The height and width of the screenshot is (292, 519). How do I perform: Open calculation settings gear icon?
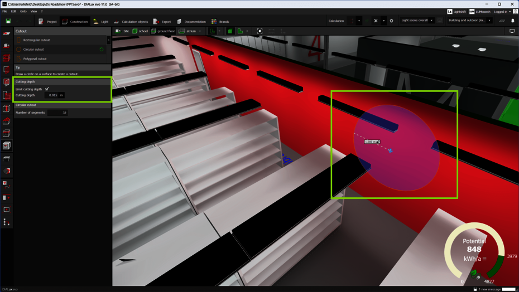pos(391,21)
